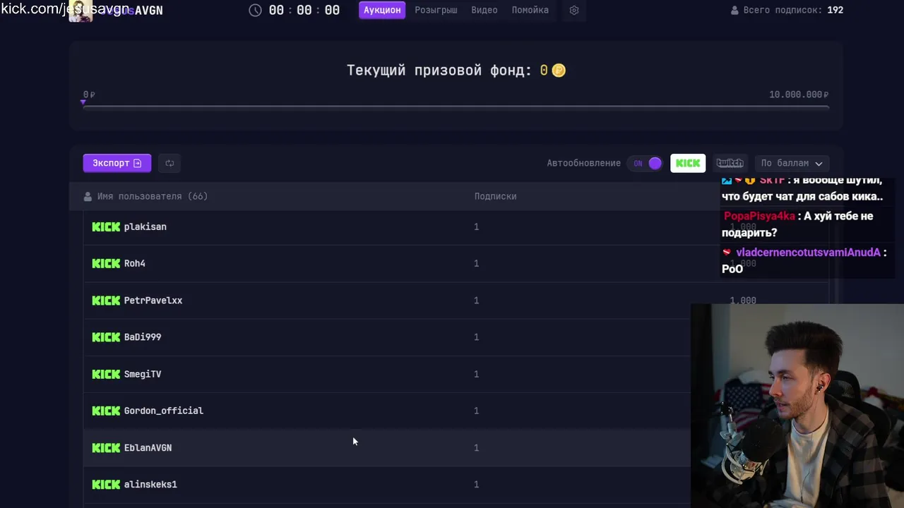Image resolution: width=904 pixels, height=508 pixels.
Task: Switch to the Розыгрыш tab
Action: (436, 10)
